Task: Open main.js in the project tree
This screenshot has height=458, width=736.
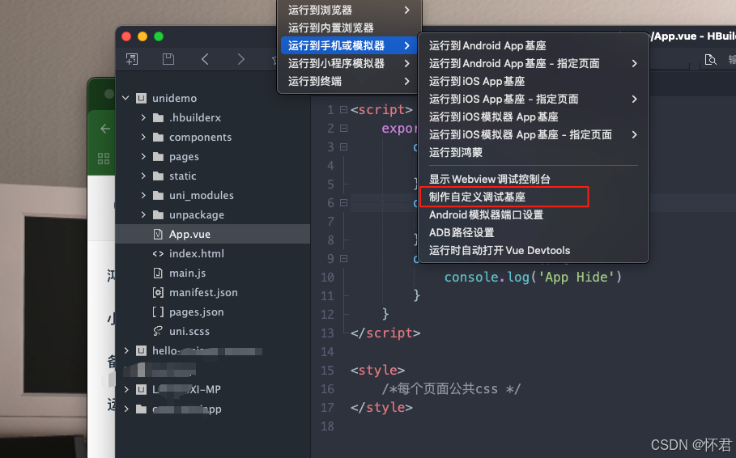Action: [213, 274]
